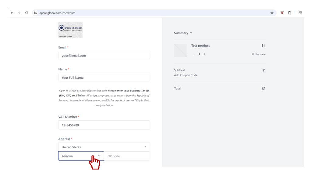Screen dimensions: 312x175
Task: Open the red extension icon in toolbar
Action: (x=282, y=13)
